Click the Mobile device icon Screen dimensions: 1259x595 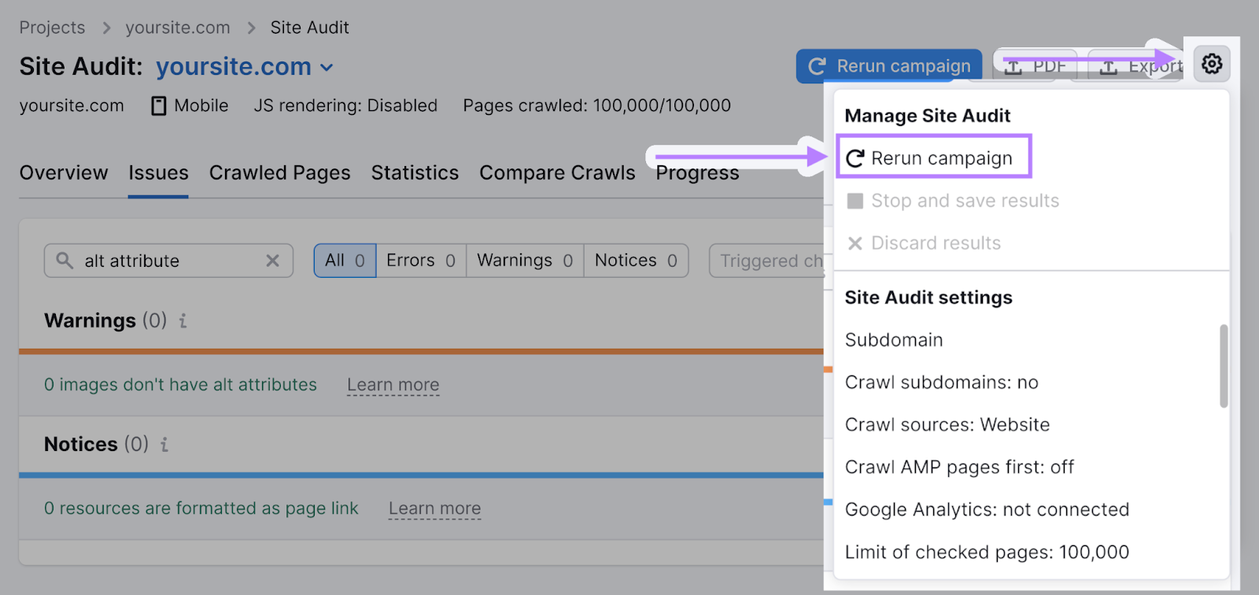tap(159, 105)
